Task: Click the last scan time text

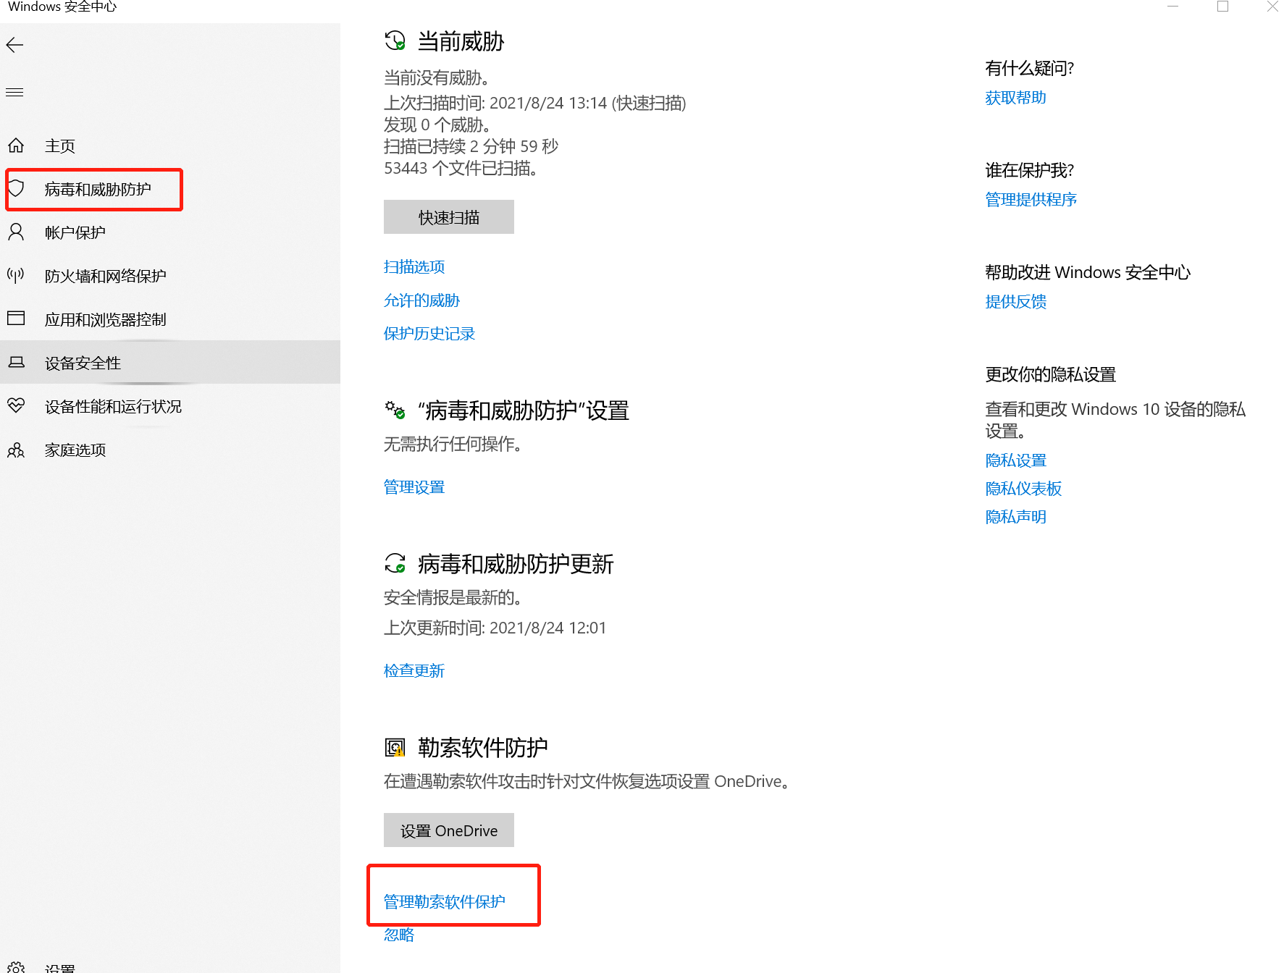Action: point(535,103)
